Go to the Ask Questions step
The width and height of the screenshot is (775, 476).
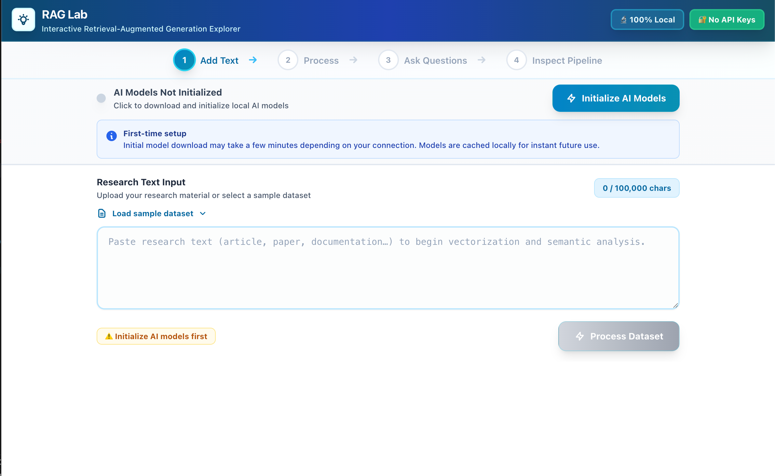click(435, 60)
